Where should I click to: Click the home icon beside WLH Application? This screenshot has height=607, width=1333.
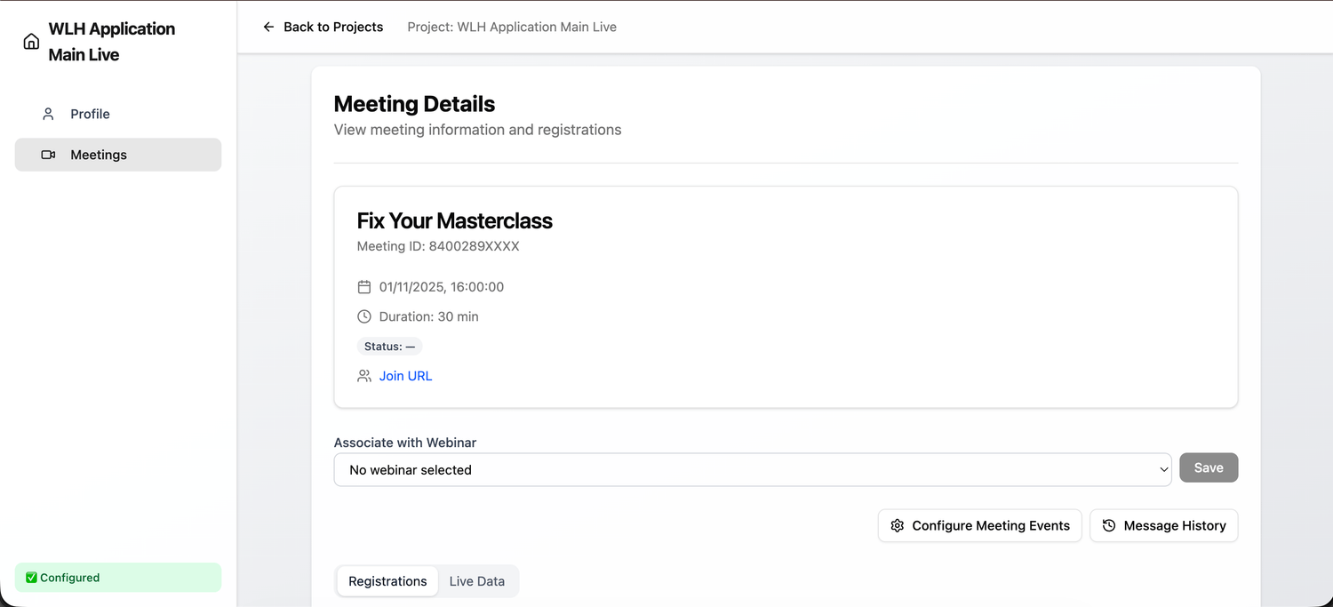[x=31, y=42]
